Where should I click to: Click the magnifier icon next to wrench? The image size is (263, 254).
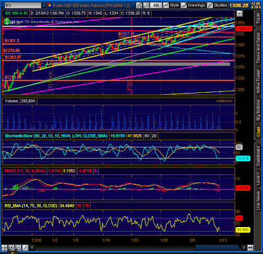[146, 5]
